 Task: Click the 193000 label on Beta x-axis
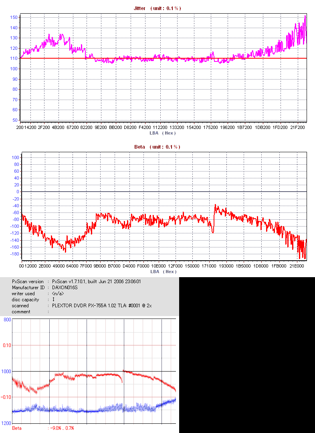[226, 266]
